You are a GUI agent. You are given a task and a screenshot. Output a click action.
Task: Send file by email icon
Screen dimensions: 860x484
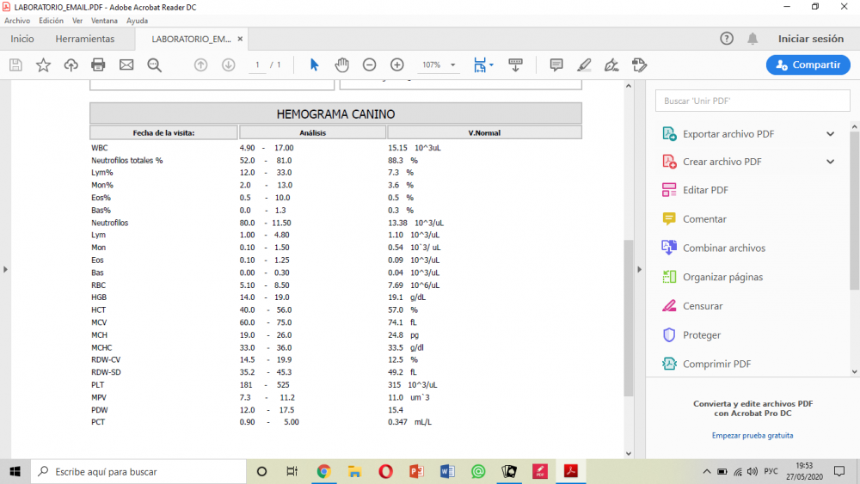(126, 64)
